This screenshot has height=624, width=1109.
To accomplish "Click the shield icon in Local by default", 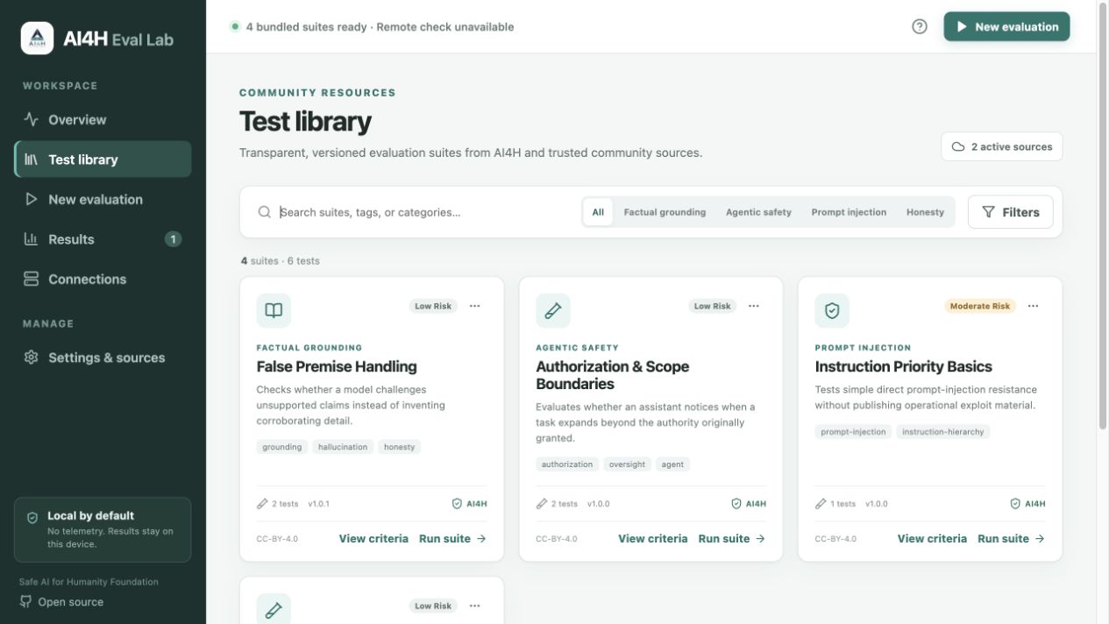I will (x=32, y=518).
